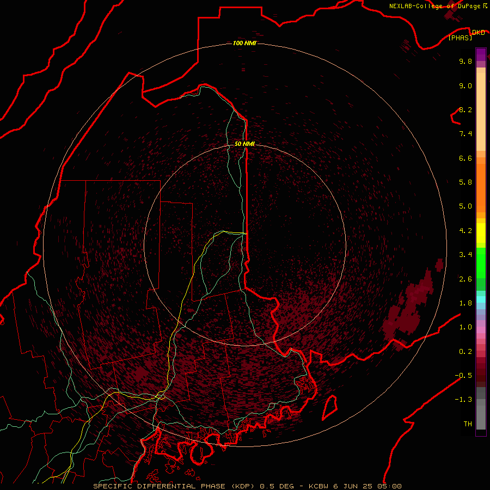The width and height of the screenshot is (490, 490).
Task: Click the yellow segment of the color bar
Action: coord(481,233)
